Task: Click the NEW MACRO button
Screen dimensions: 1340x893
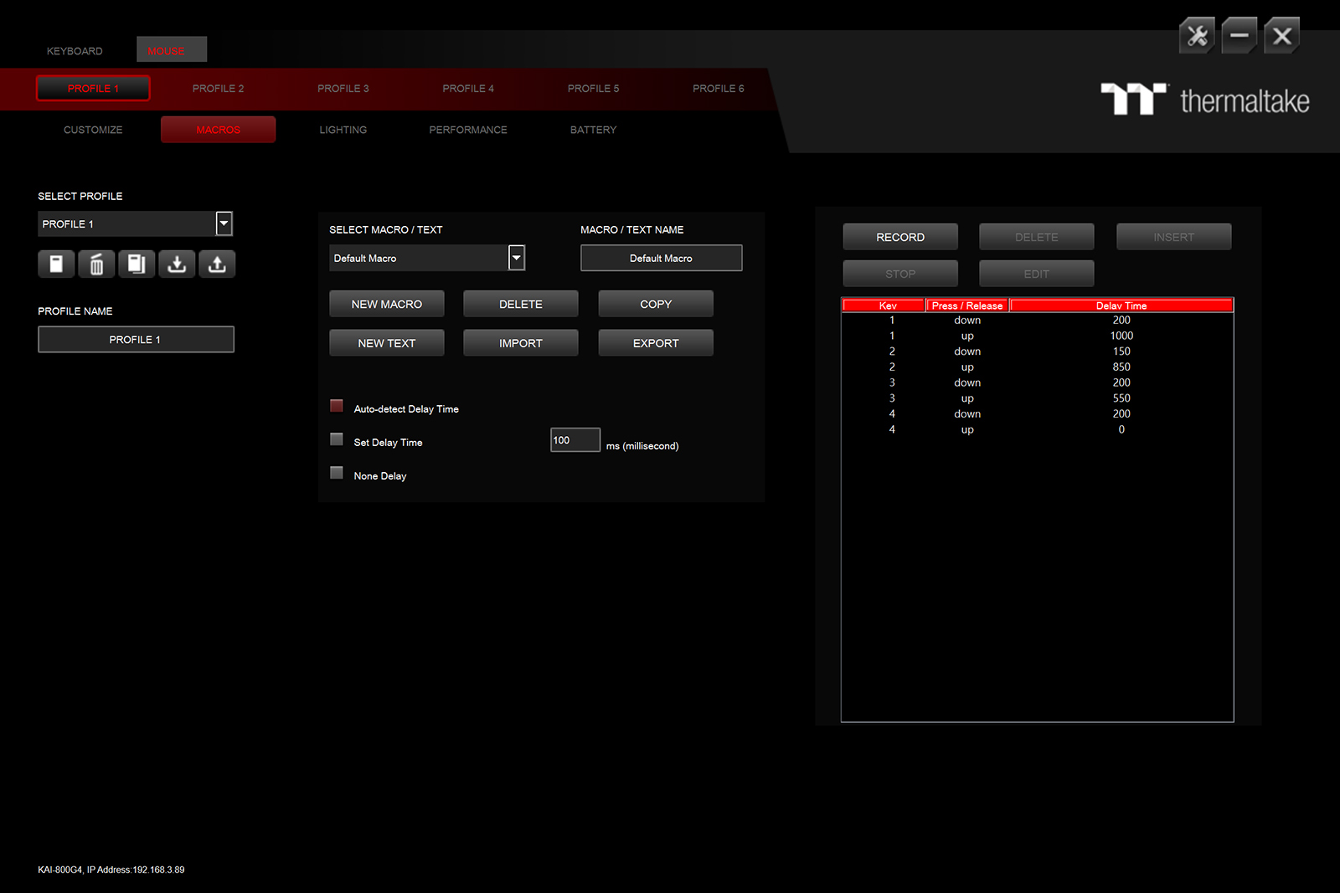Action: (386, 304)
